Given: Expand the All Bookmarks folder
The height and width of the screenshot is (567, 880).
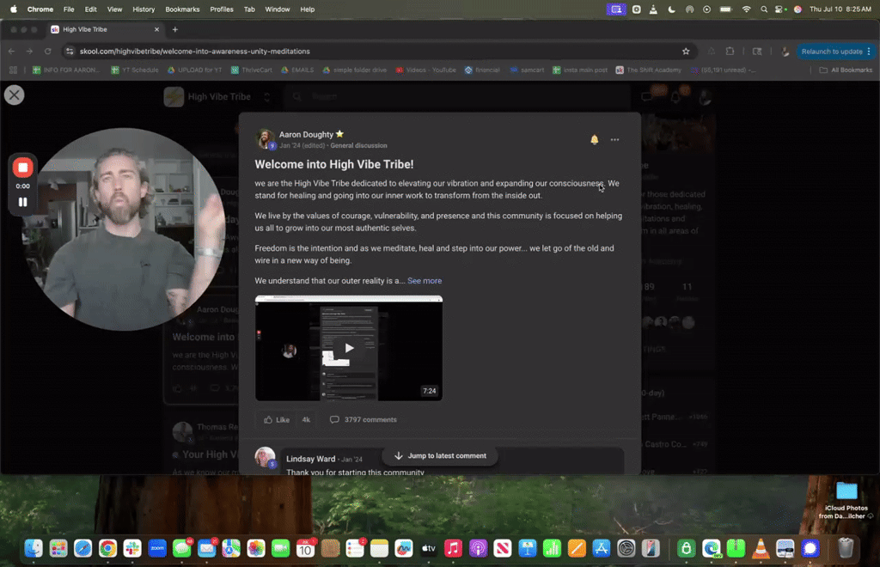Looking at the screenshot, I should (846, 70).
